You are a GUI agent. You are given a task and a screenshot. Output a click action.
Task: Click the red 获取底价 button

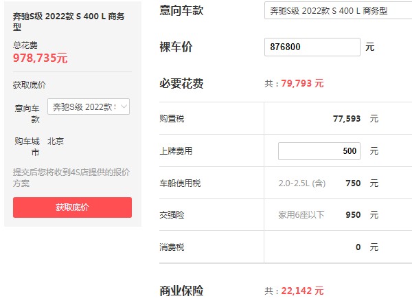coord(72,207)
